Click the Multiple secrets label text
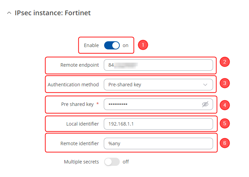This screenshot has width=249, height=177. point(81,162)
